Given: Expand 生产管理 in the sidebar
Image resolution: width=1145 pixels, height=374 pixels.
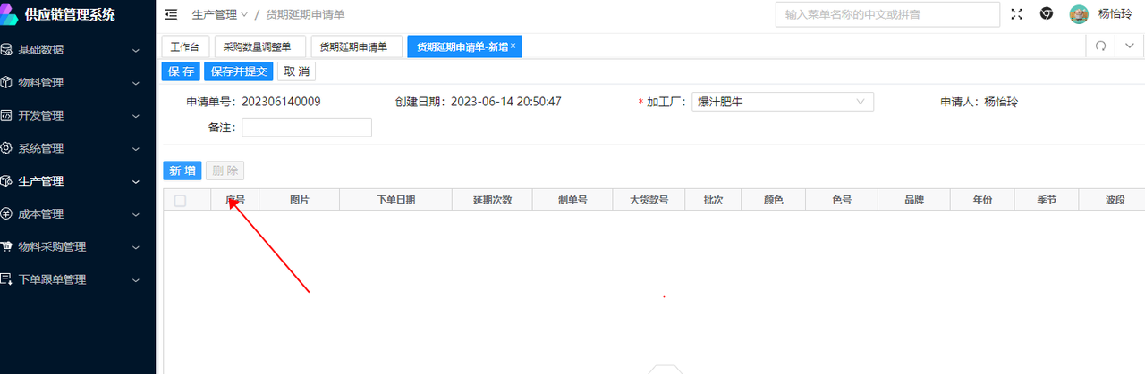Looking at the screenshot, I should pos(77,181).
